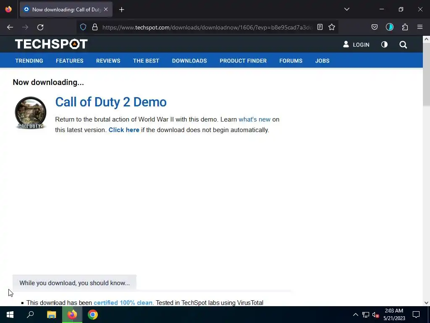Click the TechSpot logo
430x323 pixels.
point(51,44)
